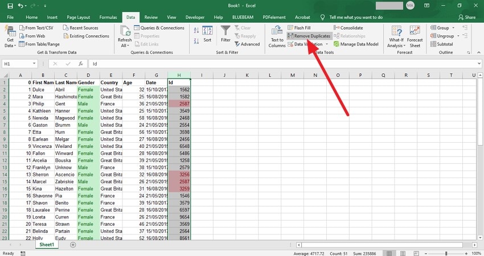Open Manage Data Model
484x256 pixels.
click(356, 44)
